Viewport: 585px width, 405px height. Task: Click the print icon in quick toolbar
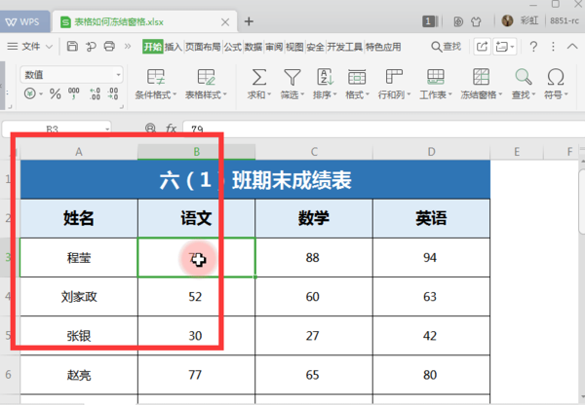109,46
